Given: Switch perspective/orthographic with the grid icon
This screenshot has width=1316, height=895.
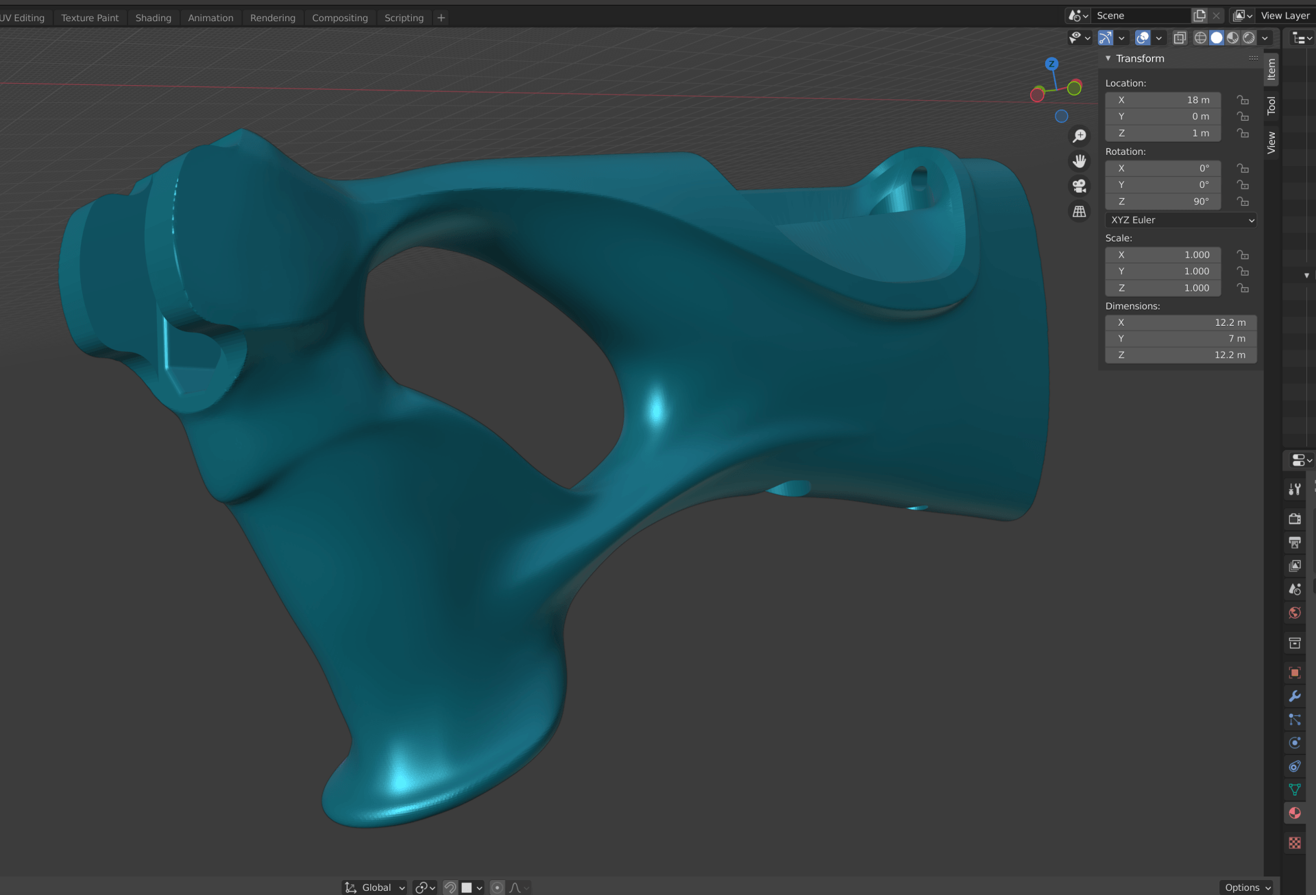Looking at the screenshot, I should coord(1080,211).
